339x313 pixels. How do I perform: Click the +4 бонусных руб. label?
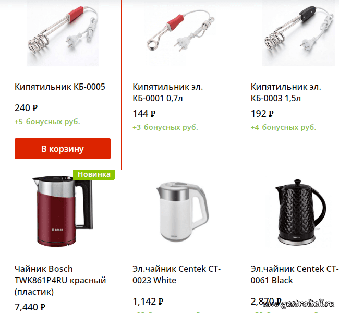283,127
